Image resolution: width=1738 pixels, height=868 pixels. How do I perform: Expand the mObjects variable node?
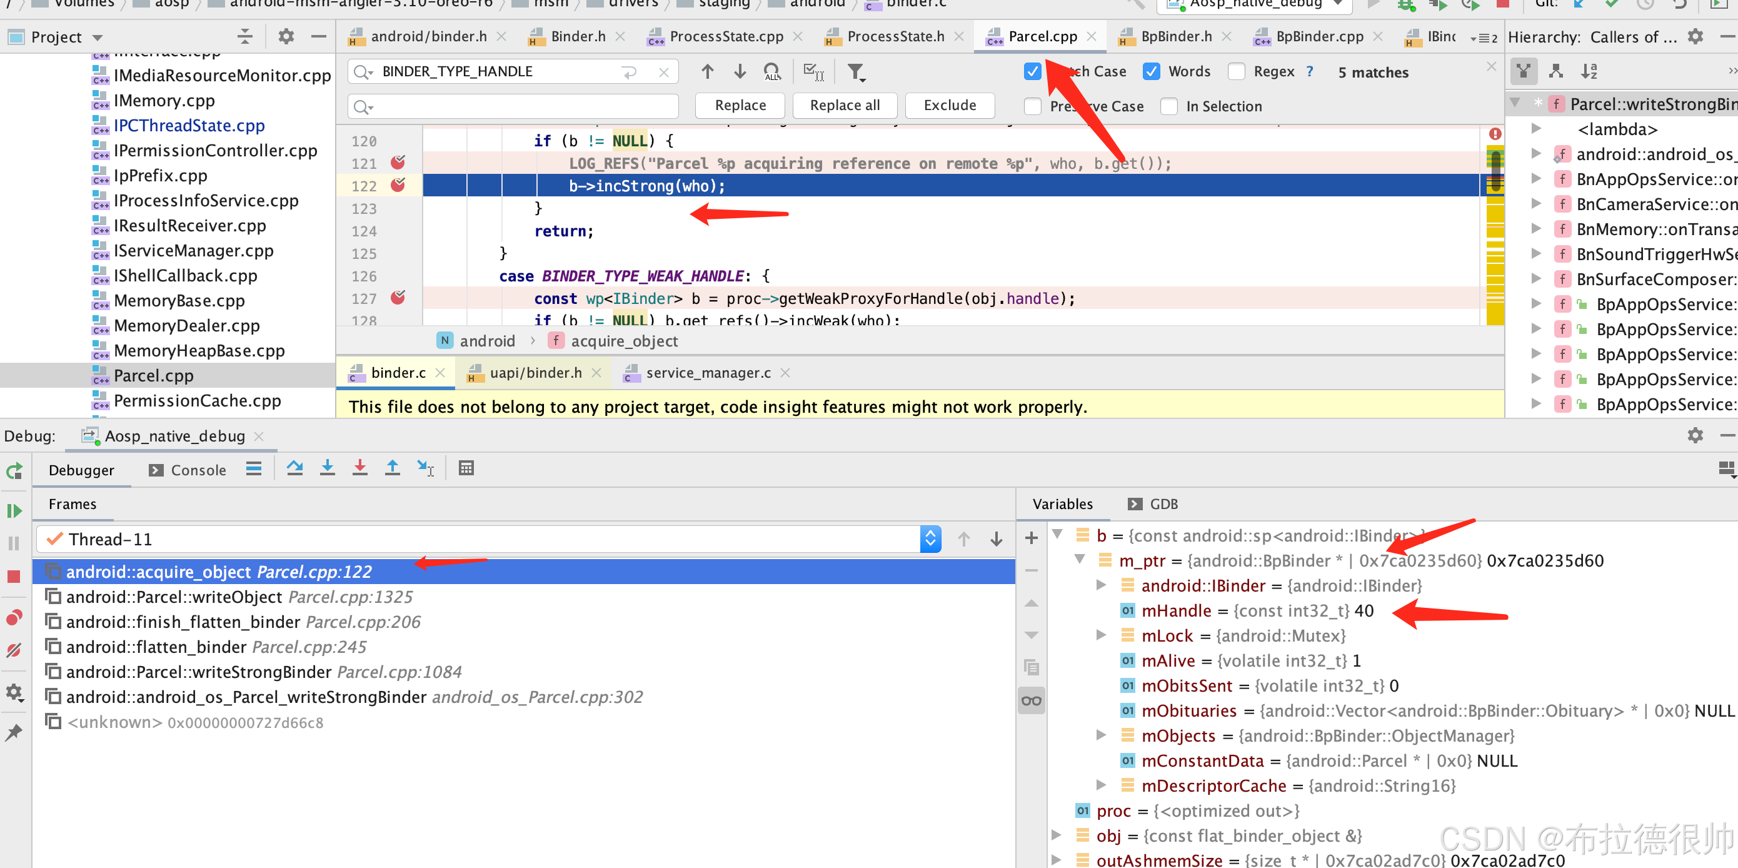[1100, 735]
